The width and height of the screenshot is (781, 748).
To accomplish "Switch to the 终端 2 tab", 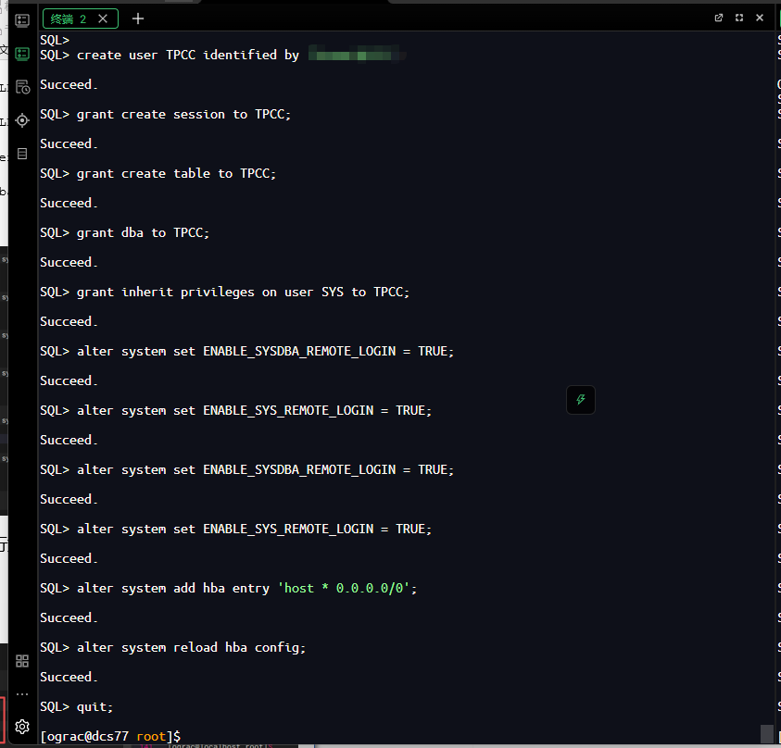I will (x=69, y=19).
